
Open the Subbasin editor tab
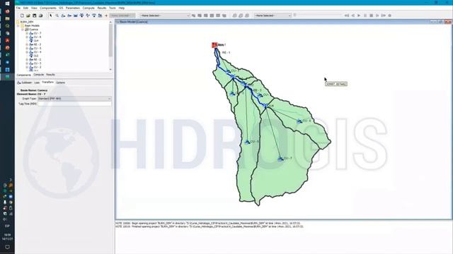click(25, 83)
